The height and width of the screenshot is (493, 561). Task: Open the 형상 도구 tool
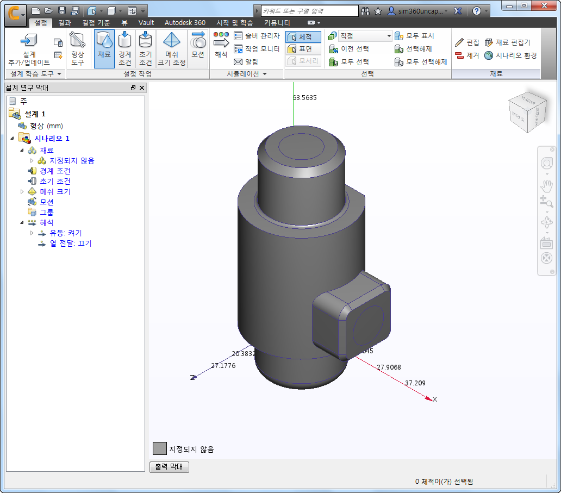[77, 48]
